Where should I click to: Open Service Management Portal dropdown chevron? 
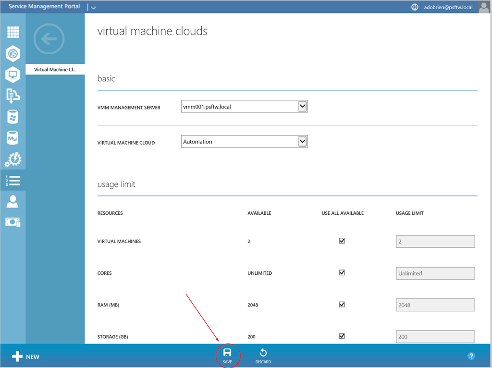point(93,8)
